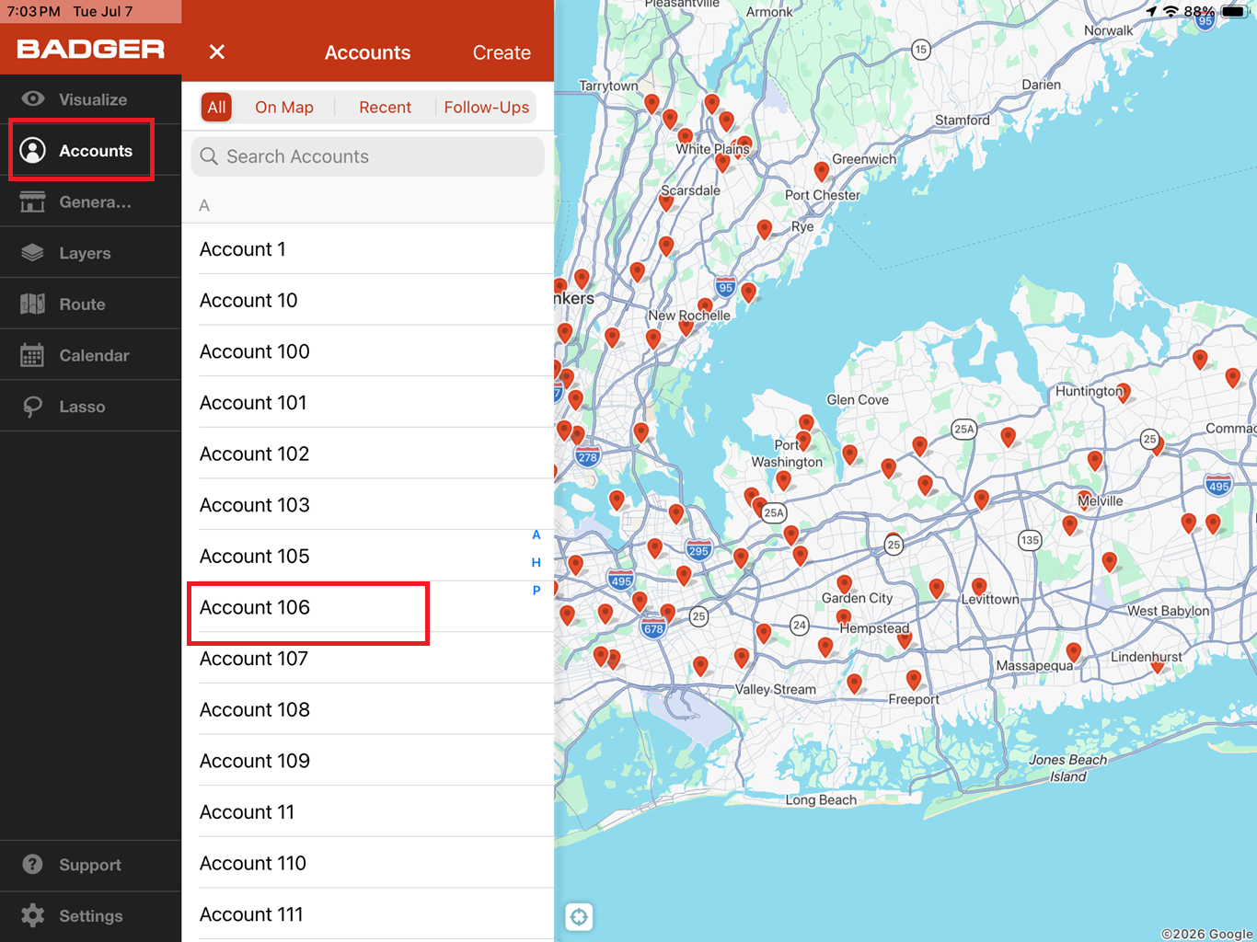Screen dimensions: 1257x942
Task: Click the Badger logo
Action: tap(91, 49)
